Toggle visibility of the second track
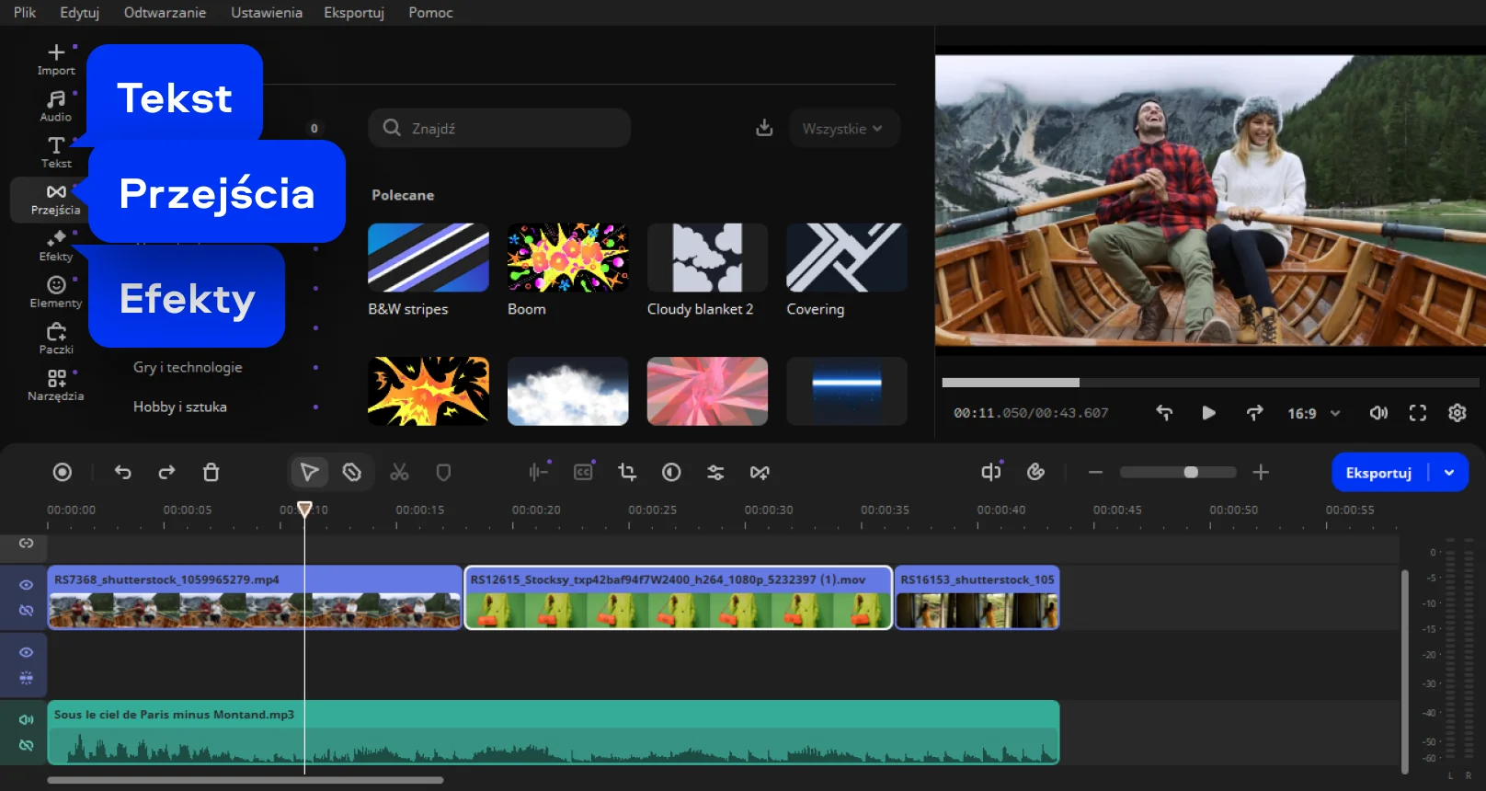The height and width of the screenshot is (791, 1486). tap(27, 652)
